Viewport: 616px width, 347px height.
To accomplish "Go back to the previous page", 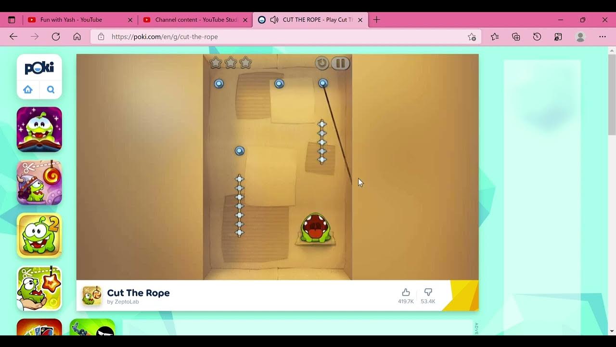I will point(13,37).
